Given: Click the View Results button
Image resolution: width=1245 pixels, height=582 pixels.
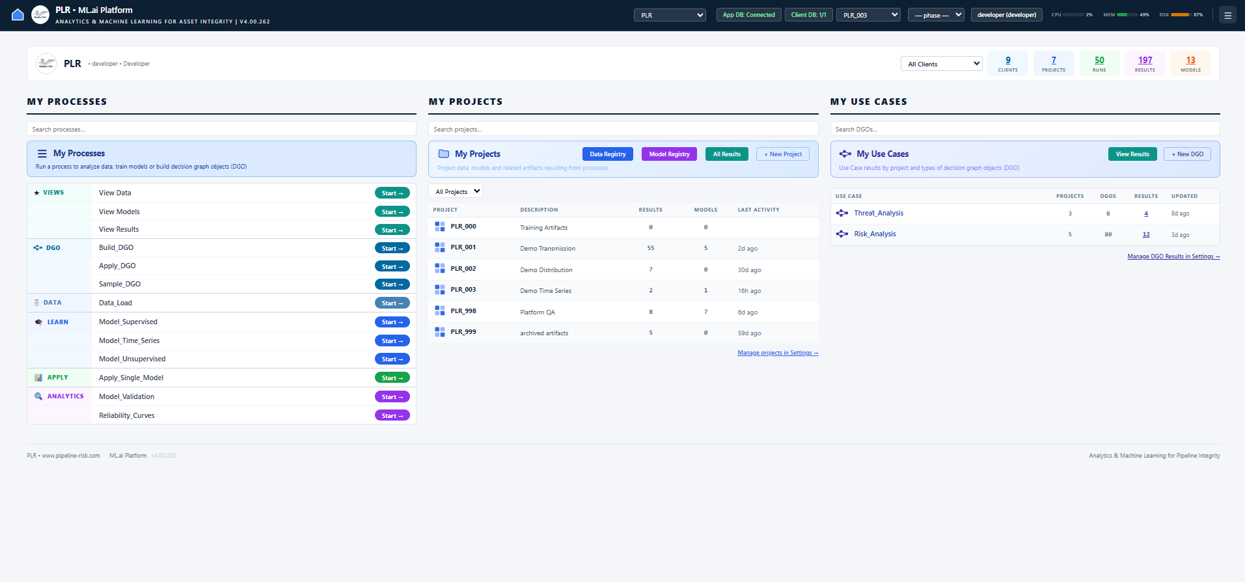Looking at the screenshot, I should tap(1132, 154).
